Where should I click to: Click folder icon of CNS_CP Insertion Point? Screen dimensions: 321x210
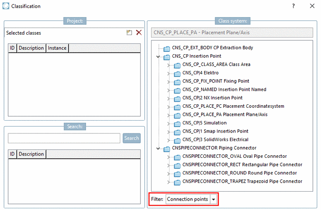point(166,57)
